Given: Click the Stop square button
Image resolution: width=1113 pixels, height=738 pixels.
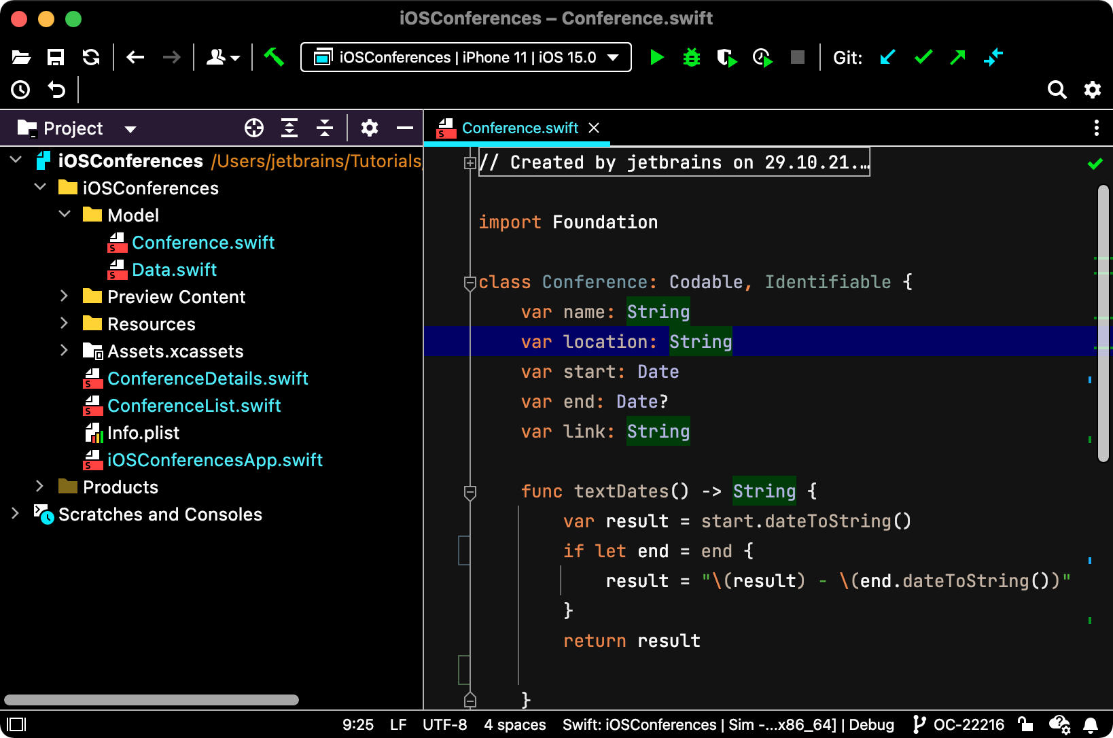Looking at the screenshot, I should (x=798, y=58).
